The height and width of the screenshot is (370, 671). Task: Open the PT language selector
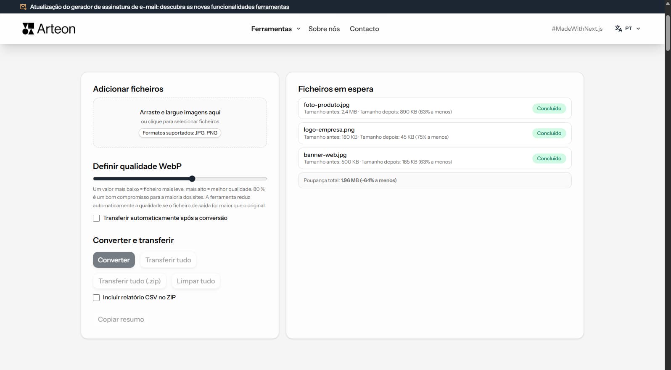click(x=628, y=29)
